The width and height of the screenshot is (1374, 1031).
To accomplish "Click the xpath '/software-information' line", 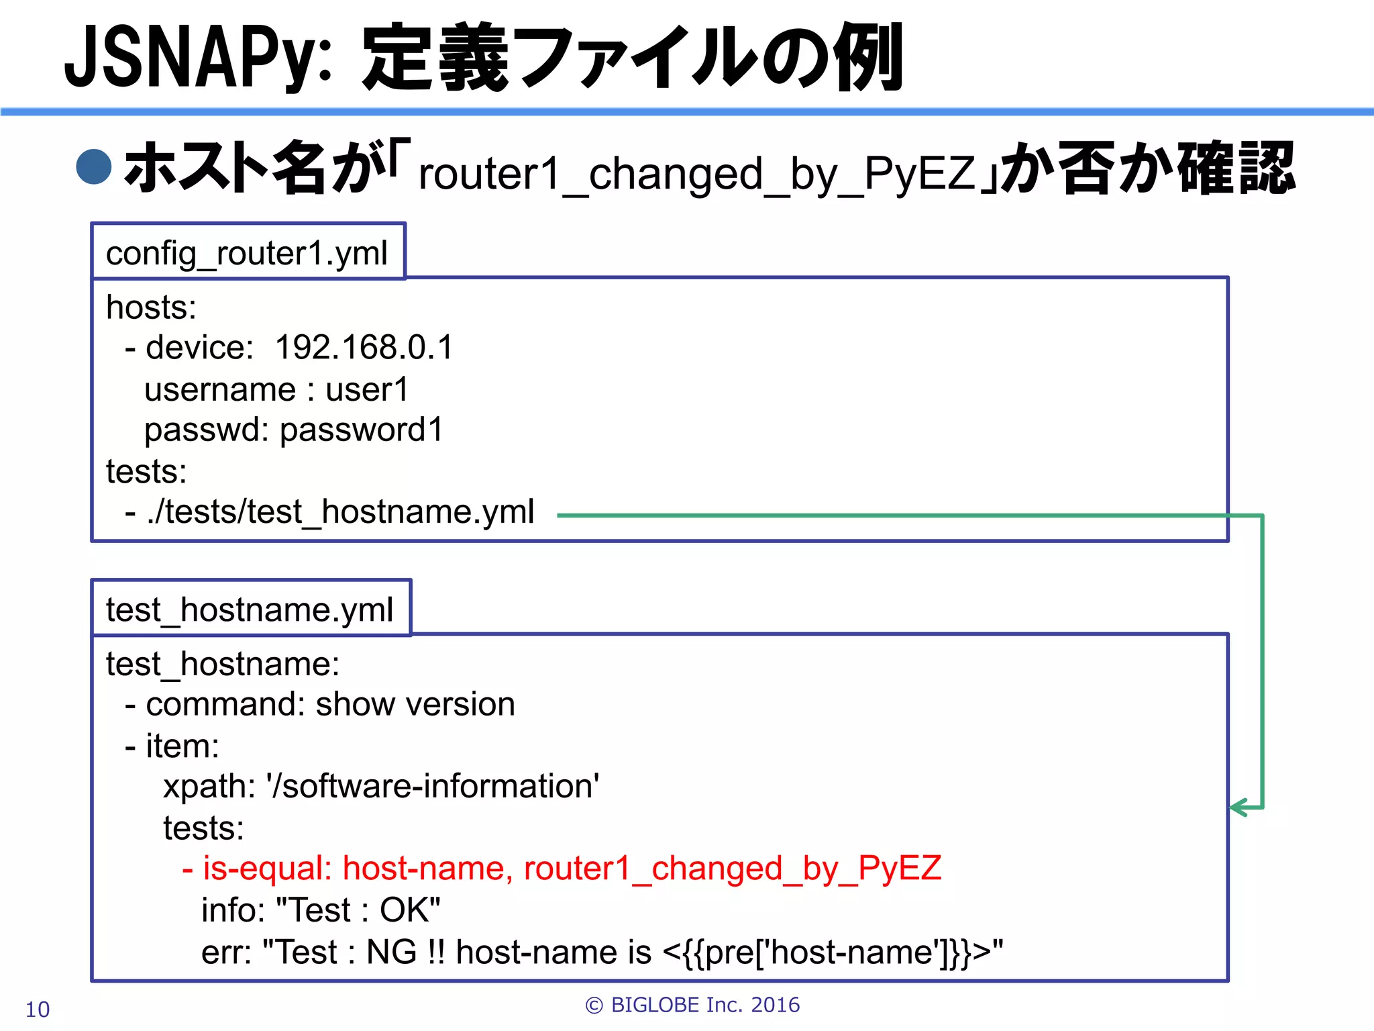I will [x=381, y=786].
